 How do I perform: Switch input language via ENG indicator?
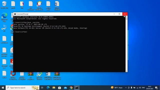tap(143, 88)
